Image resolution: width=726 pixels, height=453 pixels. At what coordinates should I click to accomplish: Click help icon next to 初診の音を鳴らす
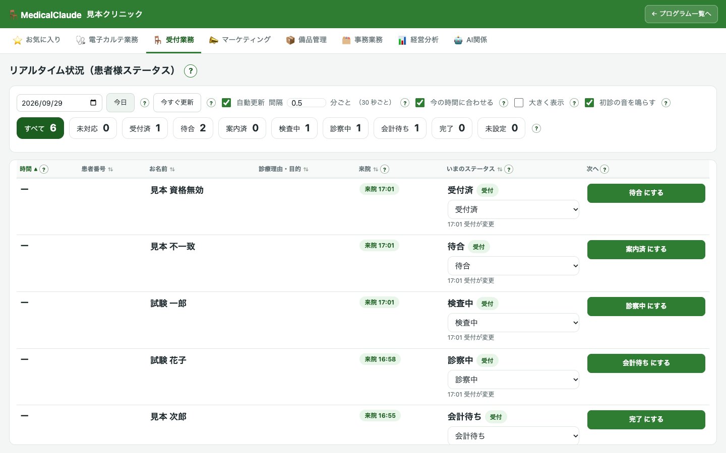click(x=665, y=103)
